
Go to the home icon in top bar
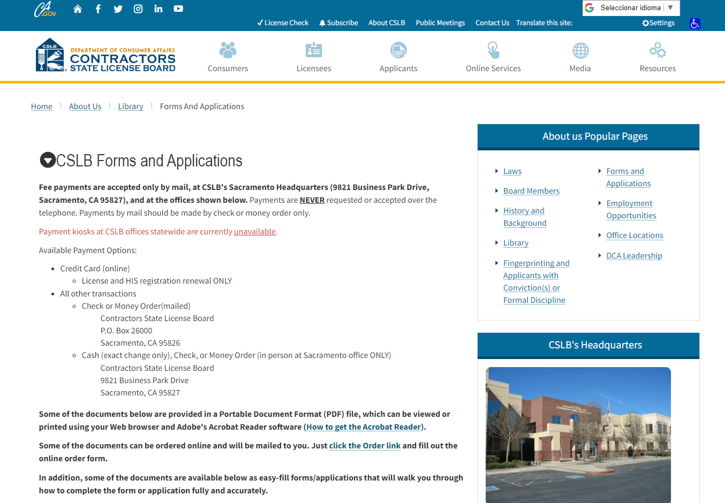click(x=78, y=9)
